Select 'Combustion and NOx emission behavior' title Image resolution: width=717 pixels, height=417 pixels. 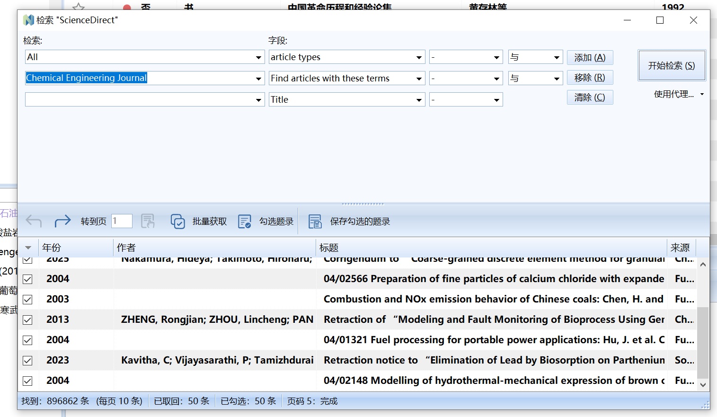[494, 299]
